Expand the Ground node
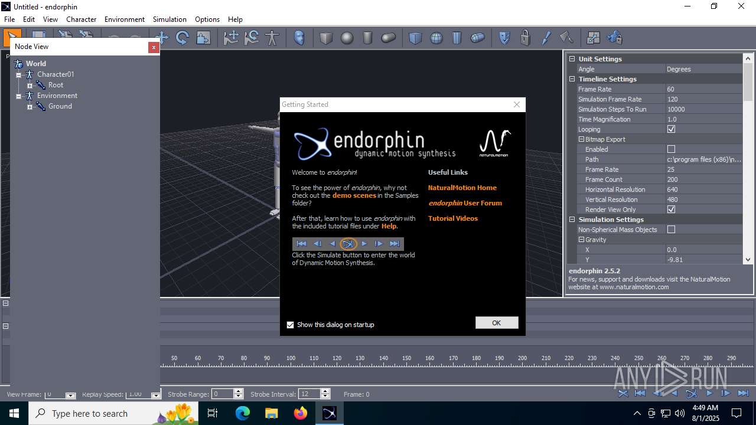Image resolution: width=756 pixels, height=425 pixels. coord(30,107)
